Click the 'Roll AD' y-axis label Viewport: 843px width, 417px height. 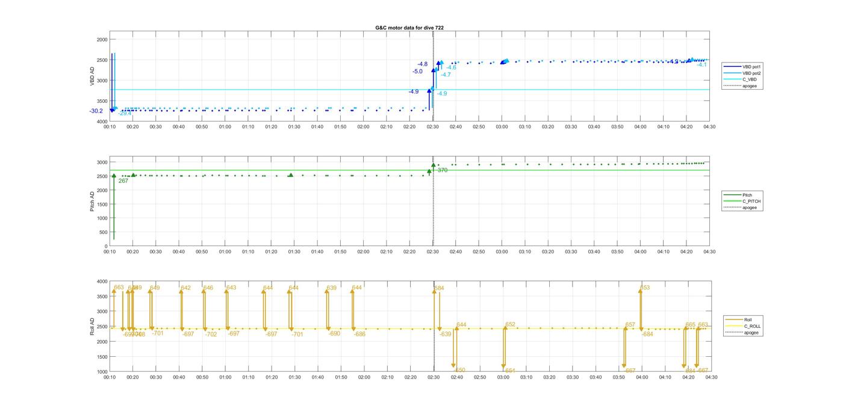(x=92, y=327)
